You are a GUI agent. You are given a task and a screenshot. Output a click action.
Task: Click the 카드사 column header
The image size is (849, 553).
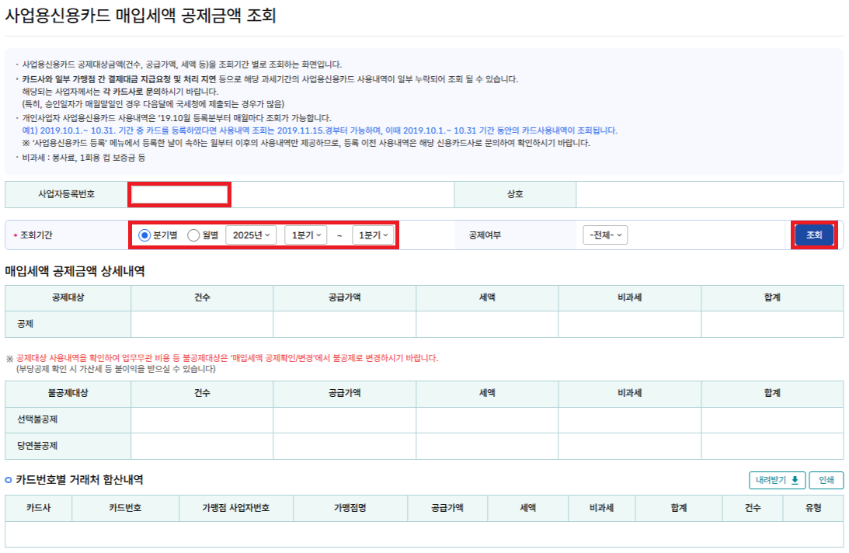[x=39, y=508]
